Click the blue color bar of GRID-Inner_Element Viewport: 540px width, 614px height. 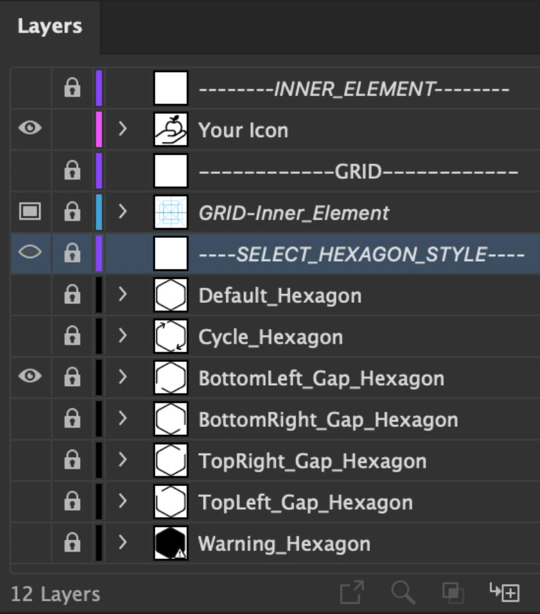(99, 212)
